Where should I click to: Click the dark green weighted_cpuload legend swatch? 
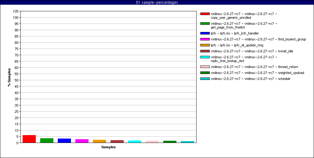205,73
